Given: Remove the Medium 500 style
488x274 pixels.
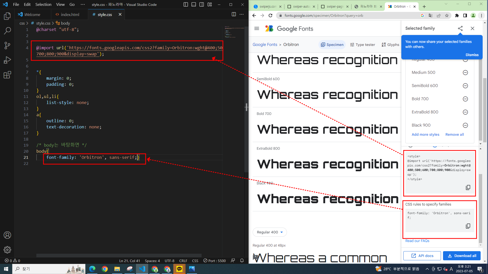Looking at the screenshot, I should pyautogui.click(x=465, y=73).
